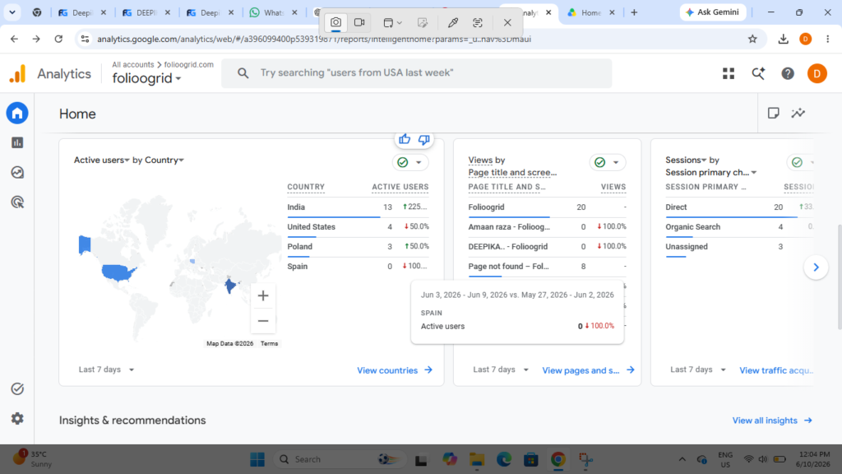Open the Advertising sidebar icon
Image resolution: width=842 pixels, height=474 pixels.
[x=17, y=202]
